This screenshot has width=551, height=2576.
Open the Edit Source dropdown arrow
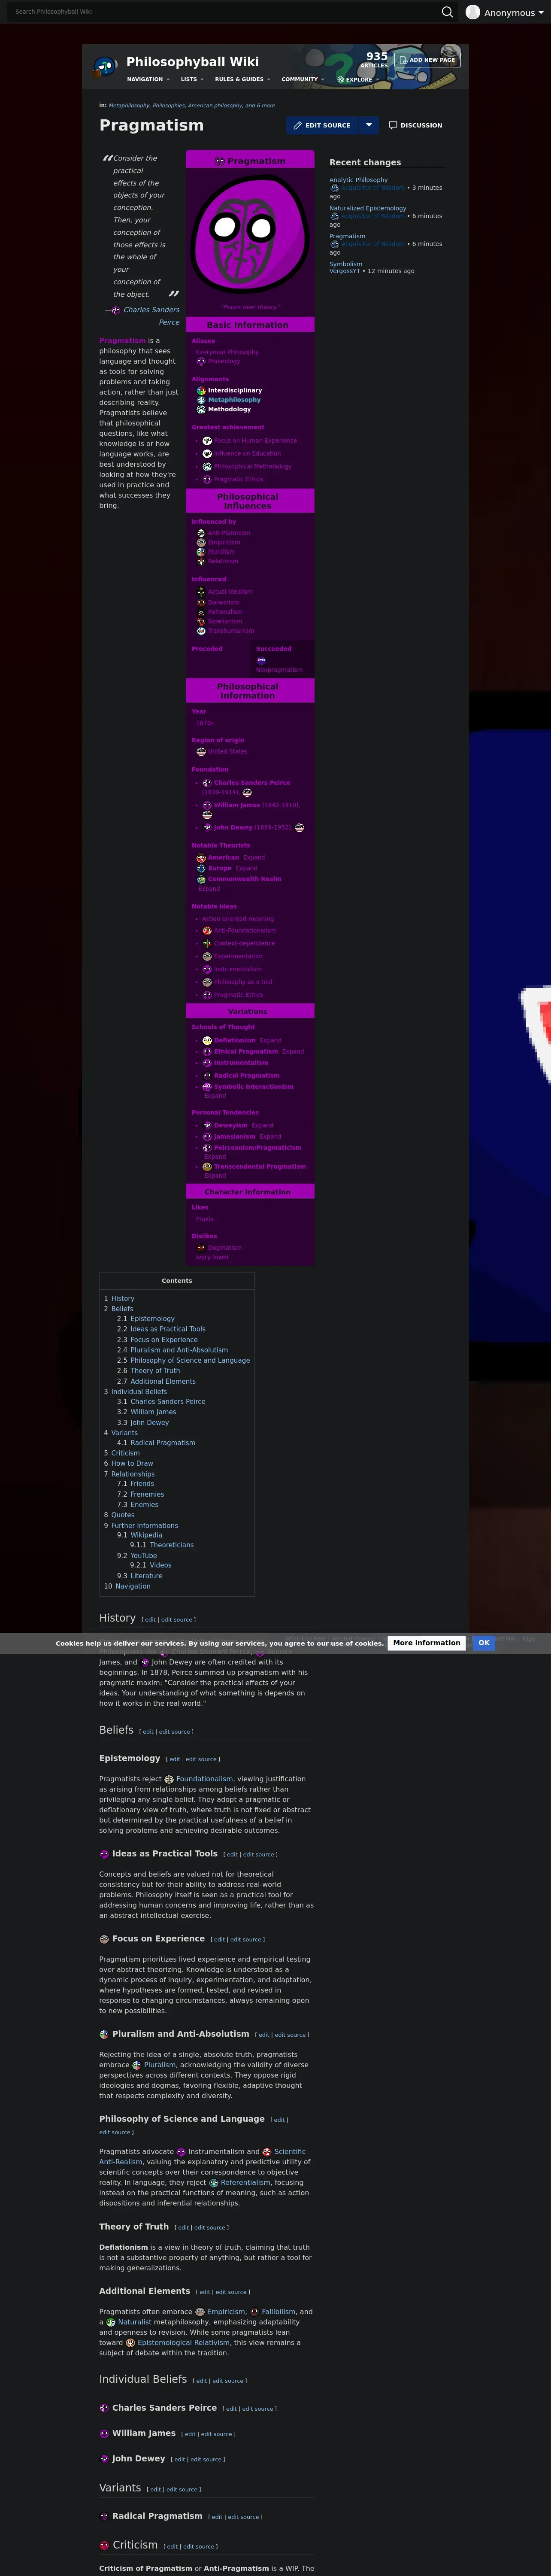[368, 125]
